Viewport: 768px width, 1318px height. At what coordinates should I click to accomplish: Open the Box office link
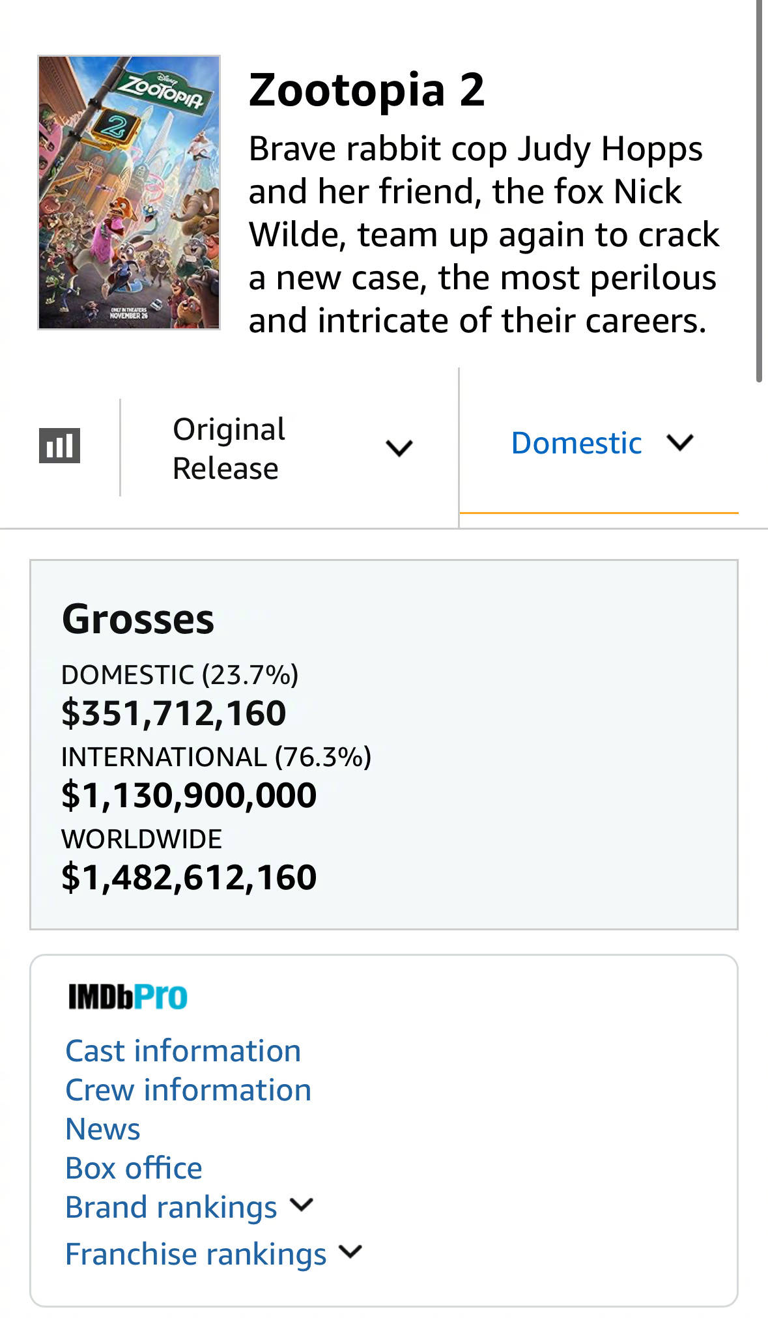[134, 1168]
